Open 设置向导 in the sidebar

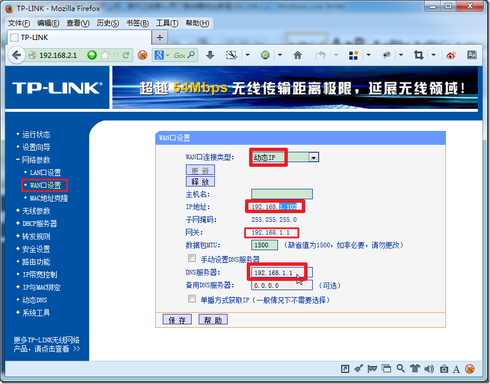(x=36, y=147)
